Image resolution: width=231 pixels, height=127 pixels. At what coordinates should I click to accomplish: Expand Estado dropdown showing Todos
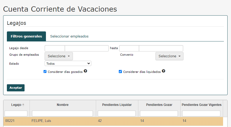(68, 63)
